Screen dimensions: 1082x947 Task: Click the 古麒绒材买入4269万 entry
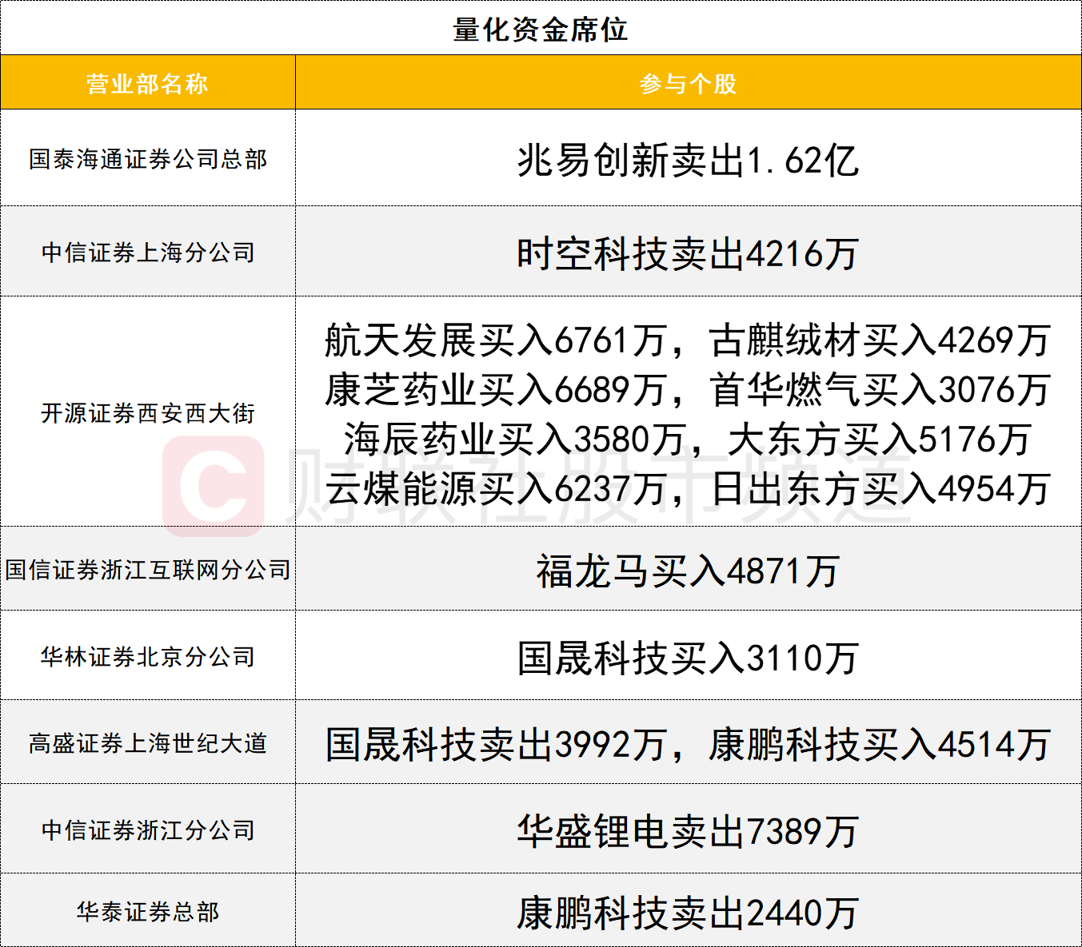880,340
